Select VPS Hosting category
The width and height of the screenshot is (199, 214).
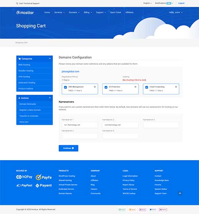[x=34, y=77]
